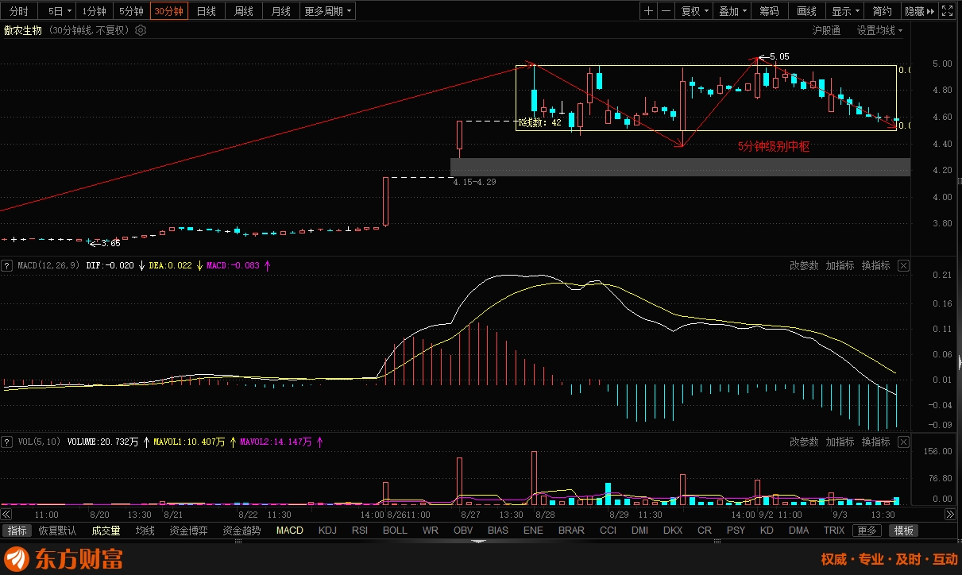962x575 pixels.
Task: Select the TRIX indicator tab
Action: [x=834, y=531]
